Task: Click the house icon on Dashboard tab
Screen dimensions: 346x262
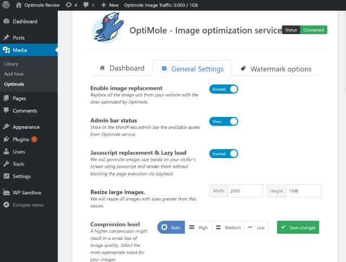Action: coord(102,68)
